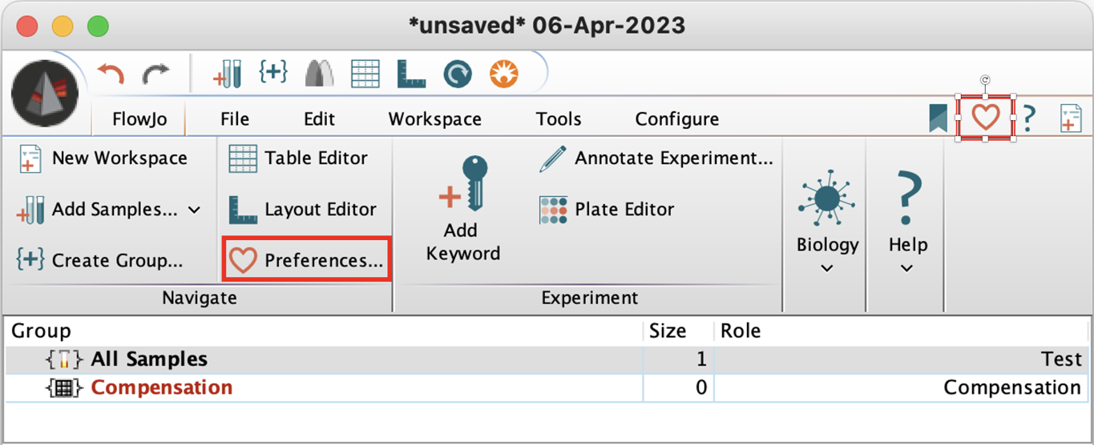Click Add Samples button

point(97,210)
